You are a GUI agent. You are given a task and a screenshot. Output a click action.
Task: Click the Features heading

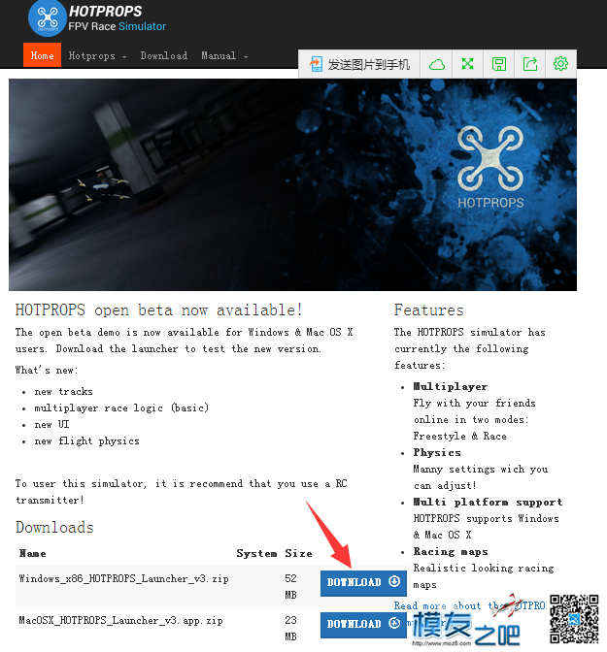pyautogui.click(x=429, y=310)
